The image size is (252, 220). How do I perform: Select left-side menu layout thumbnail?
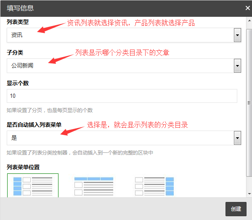click(33, 186)
